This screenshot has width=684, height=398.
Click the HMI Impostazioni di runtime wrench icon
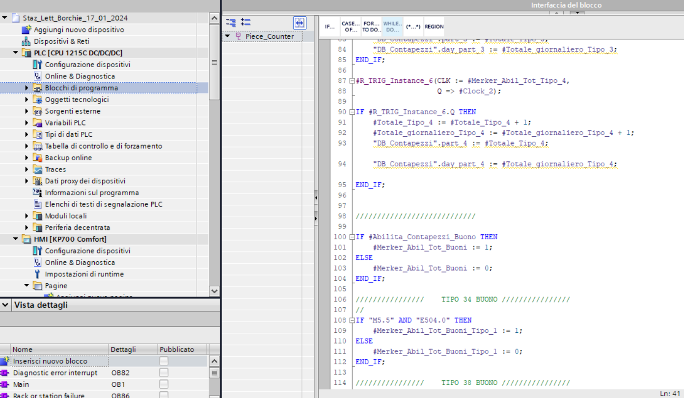37,274
